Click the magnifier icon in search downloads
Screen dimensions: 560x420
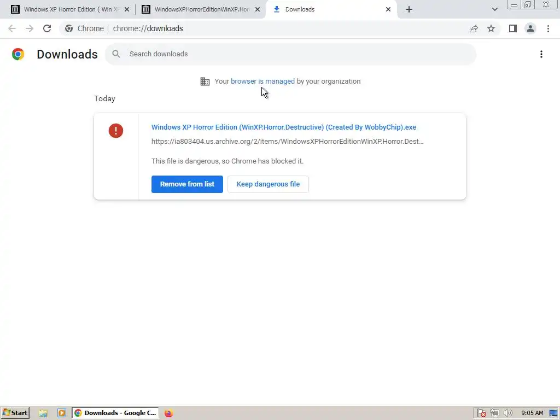coord(116,54)
